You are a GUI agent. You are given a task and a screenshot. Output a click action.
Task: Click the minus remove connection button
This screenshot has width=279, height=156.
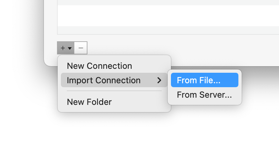coord(81,48)
